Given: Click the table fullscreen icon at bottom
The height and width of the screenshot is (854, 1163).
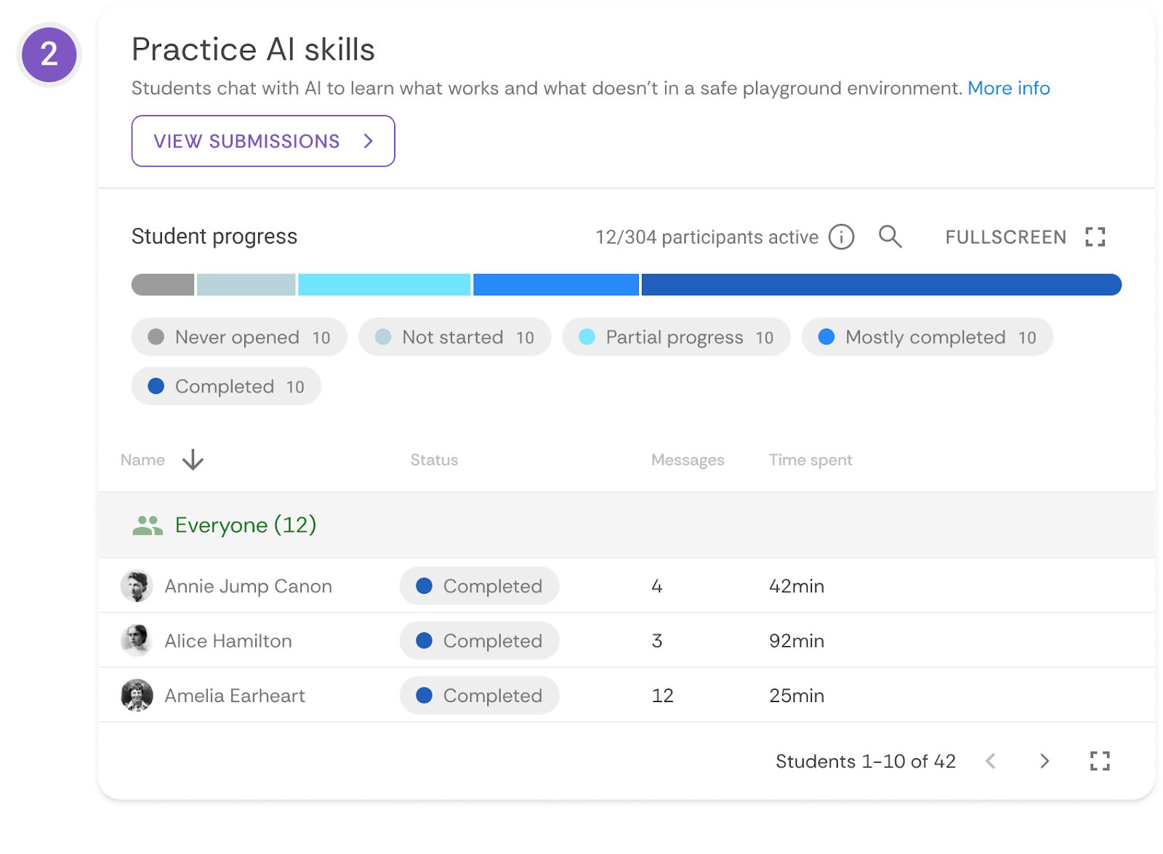Looking at the screenshot, I should pyautogui.click(x=1100, y=761).
